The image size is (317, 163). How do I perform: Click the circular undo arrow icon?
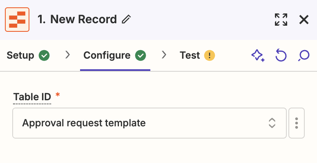click(x=281, y=55)
